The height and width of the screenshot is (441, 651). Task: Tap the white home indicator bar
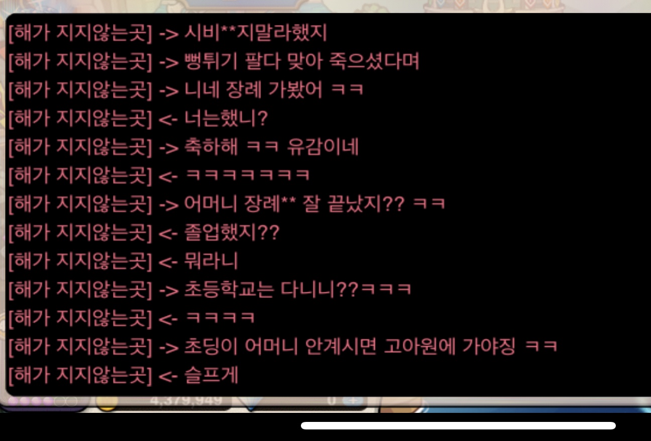click(458, 425)
